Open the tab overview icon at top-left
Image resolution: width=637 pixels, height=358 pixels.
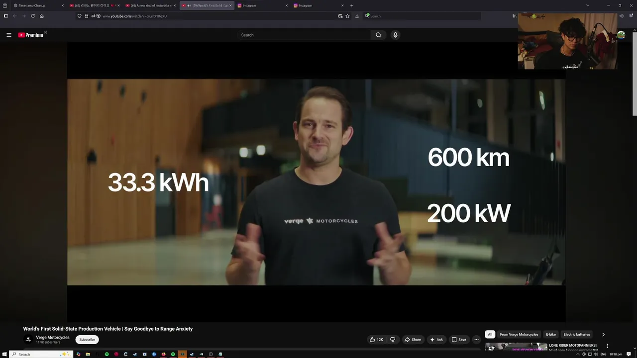5,5
